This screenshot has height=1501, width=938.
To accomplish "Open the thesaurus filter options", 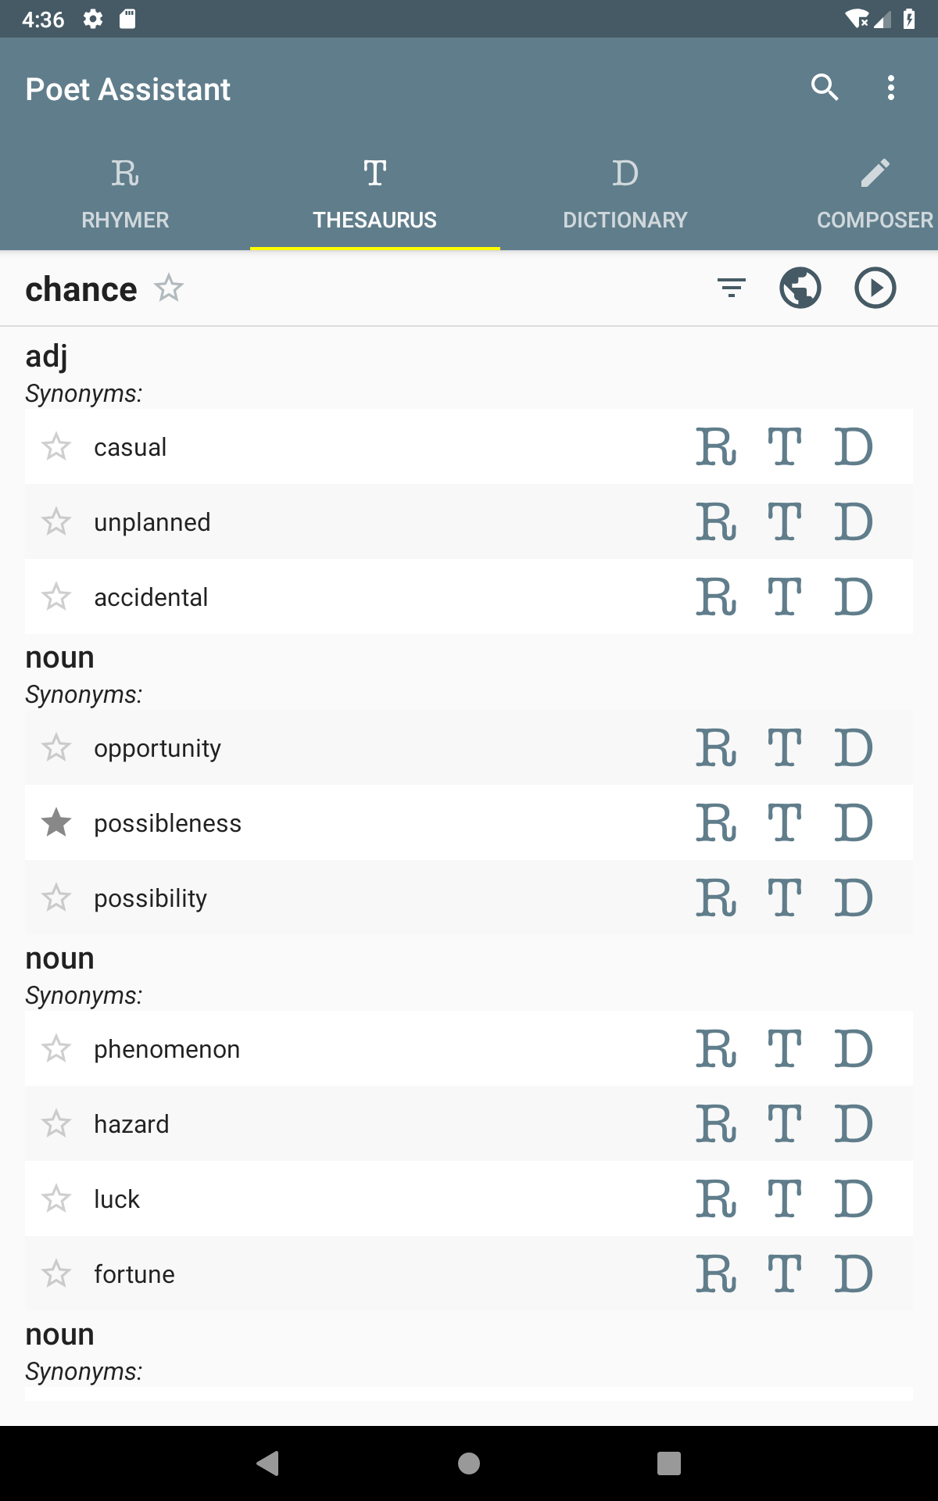I will 732,288.
